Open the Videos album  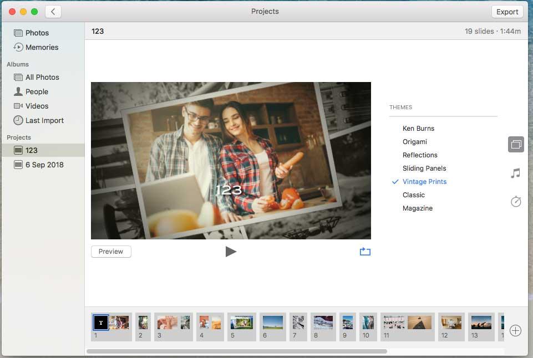pos(37,106)
